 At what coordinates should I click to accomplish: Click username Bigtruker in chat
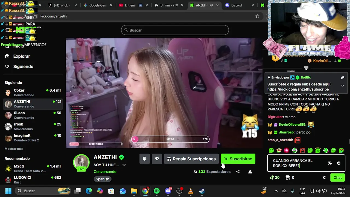tap(275, 117)
